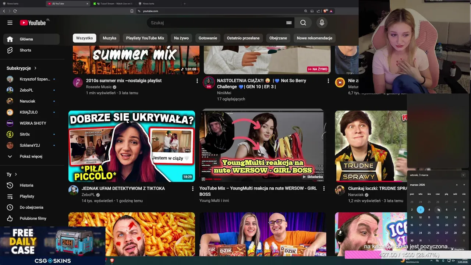Select Wszystko filter chip
The image size is (471, 265).
pos(84,38)
